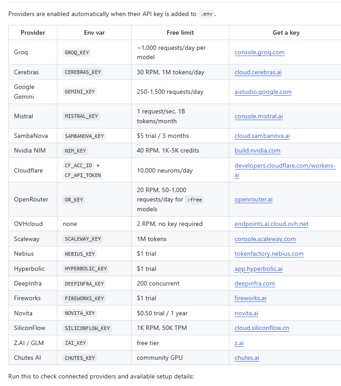
Task: Open app.hyperbolic.ai link
Action: [x=258, y=269]
